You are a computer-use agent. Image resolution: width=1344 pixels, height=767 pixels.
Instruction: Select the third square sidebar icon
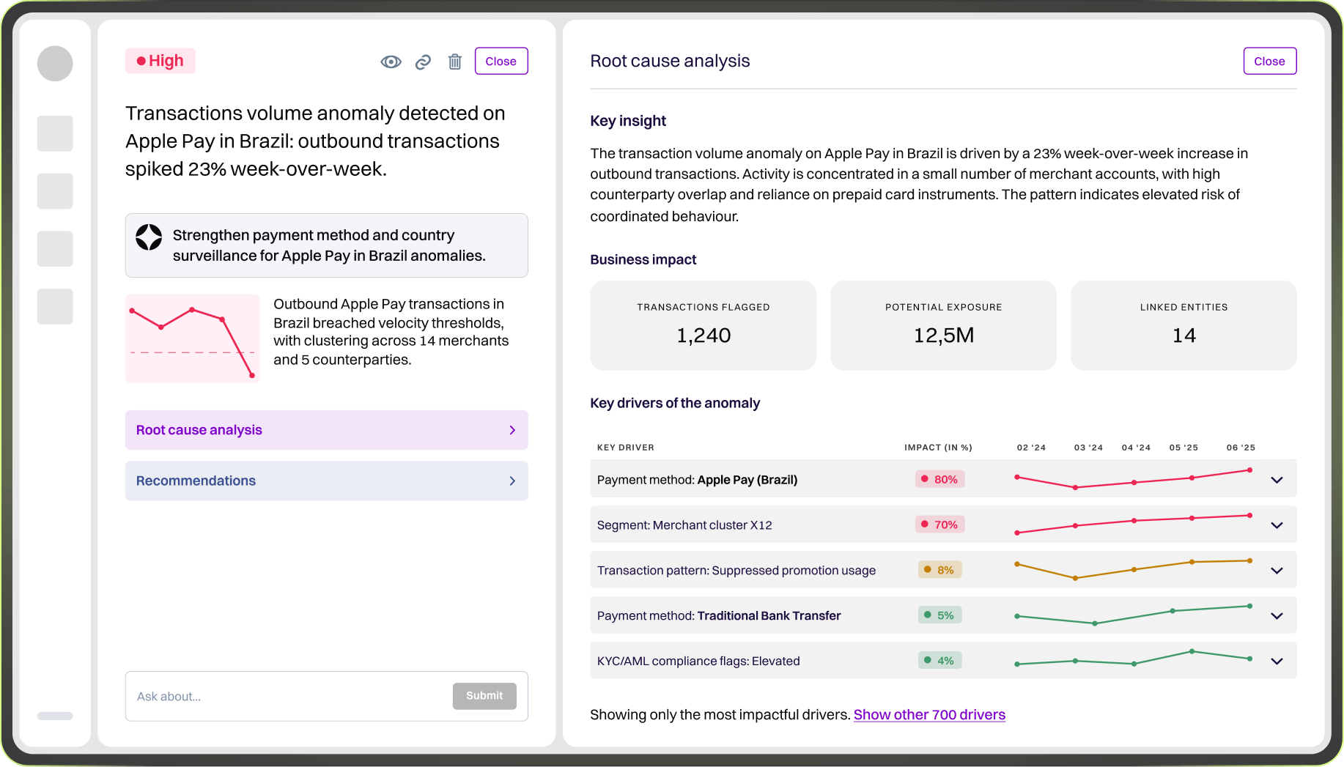pos(55,249)
